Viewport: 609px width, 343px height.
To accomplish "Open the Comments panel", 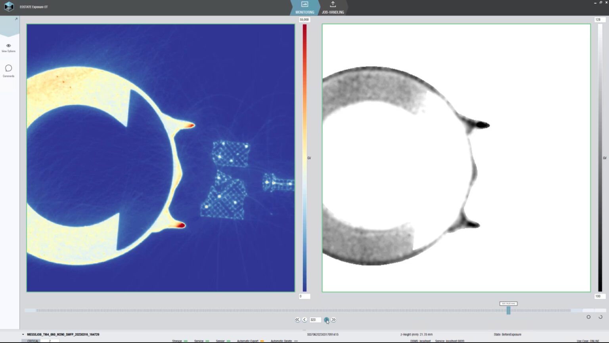I will [x=8, y=71].
